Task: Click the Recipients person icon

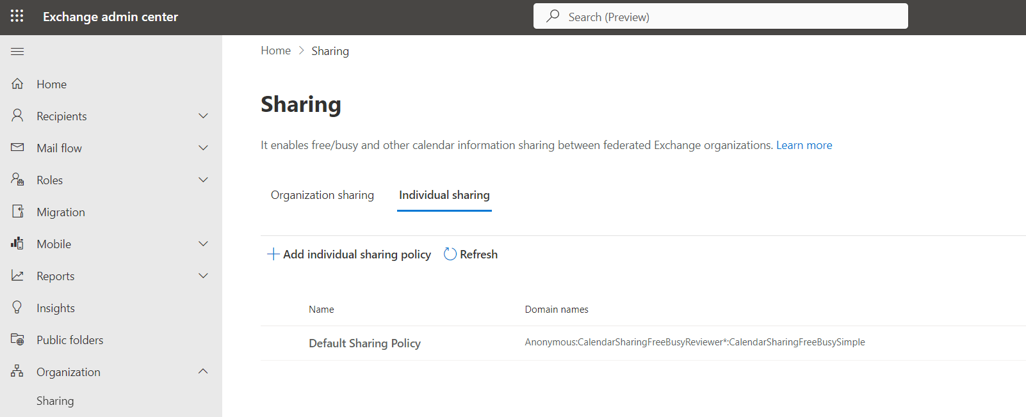Action: click(17, 116)
